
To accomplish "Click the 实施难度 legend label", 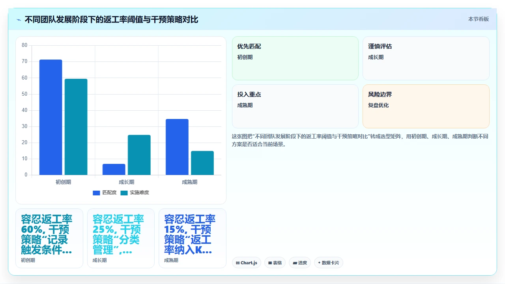I will pyautogui.click(x=139, y=193).
